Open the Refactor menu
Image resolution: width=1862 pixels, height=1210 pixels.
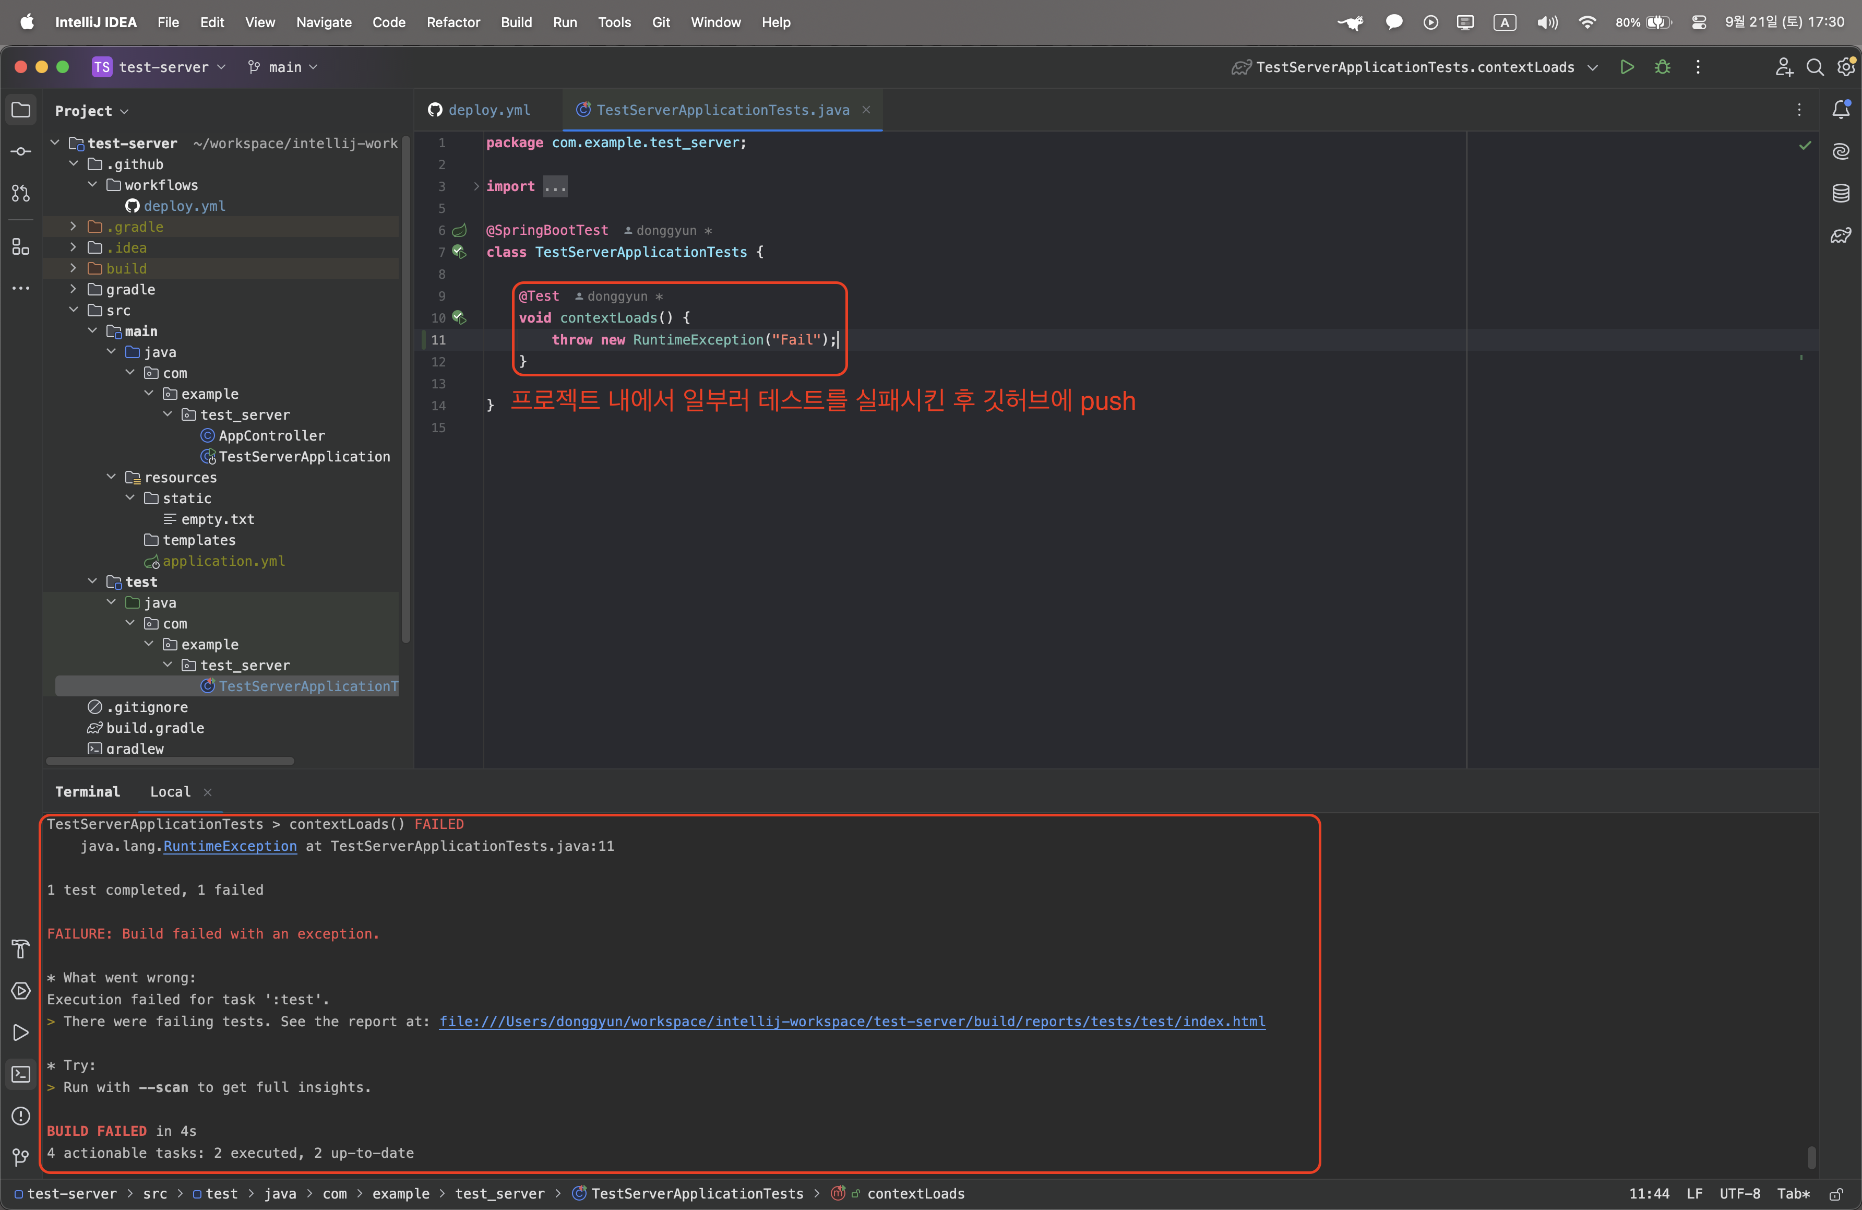(453, 22)
